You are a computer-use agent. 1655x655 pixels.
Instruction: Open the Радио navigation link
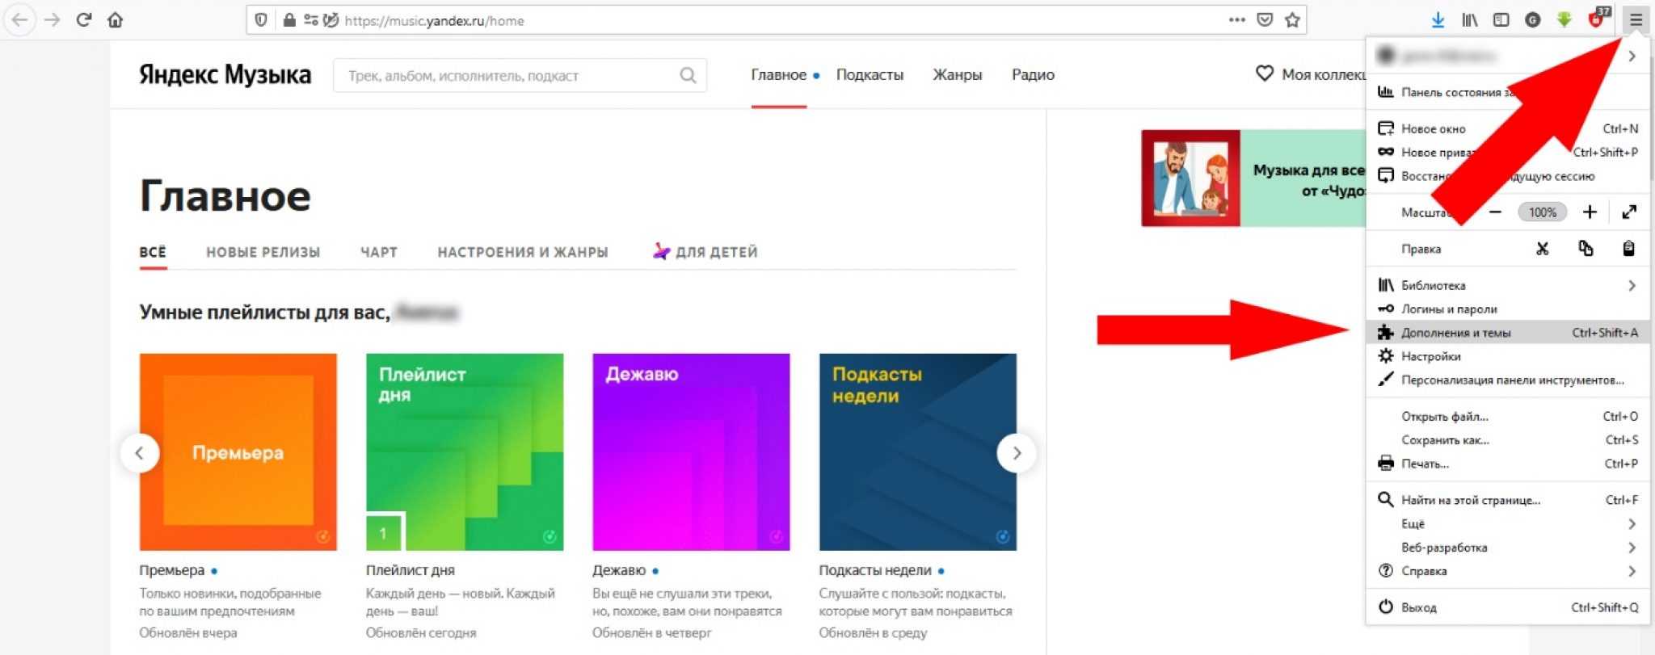coord(1033,74)
